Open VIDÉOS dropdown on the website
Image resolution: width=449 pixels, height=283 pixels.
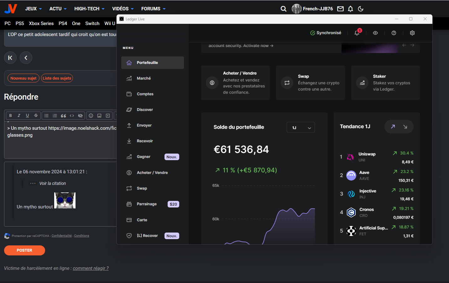tap(123, 9)
